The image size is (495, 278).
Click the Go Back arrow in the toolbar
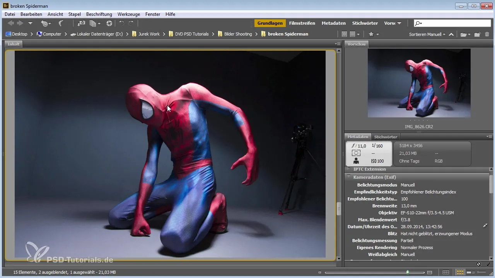[x=11, y=24]
